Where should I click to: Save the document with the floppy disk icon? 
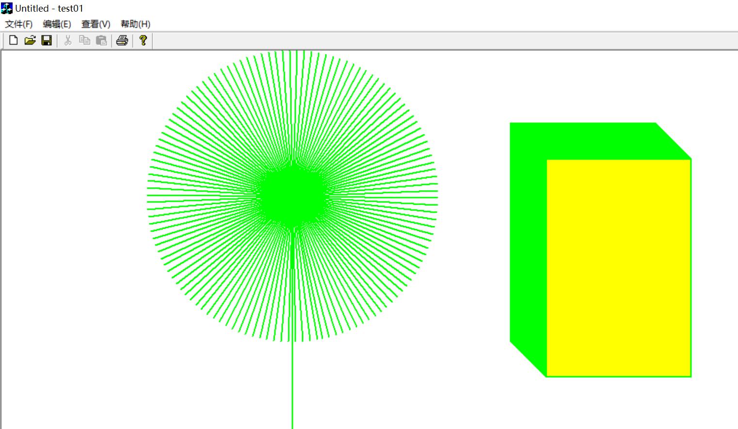[x=47, y=41]
